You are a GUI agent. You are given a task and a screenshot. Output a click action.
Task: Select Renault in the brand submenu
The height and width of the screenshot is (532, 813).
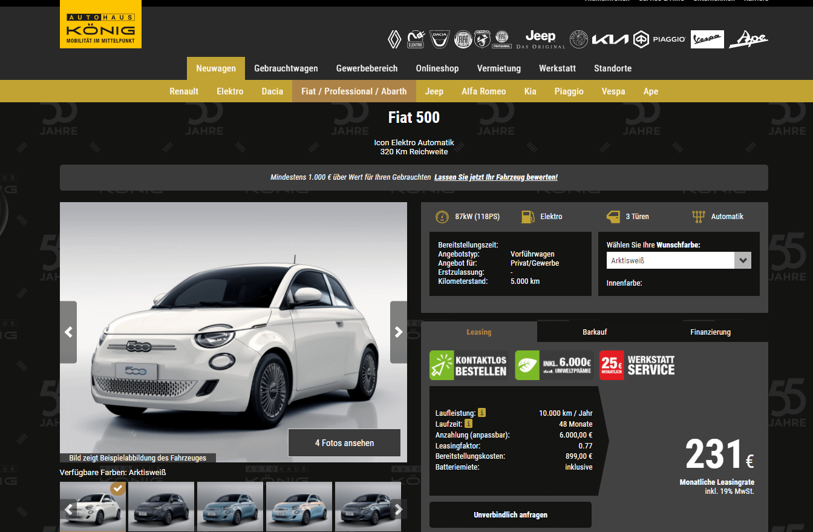tap(184, 91)
